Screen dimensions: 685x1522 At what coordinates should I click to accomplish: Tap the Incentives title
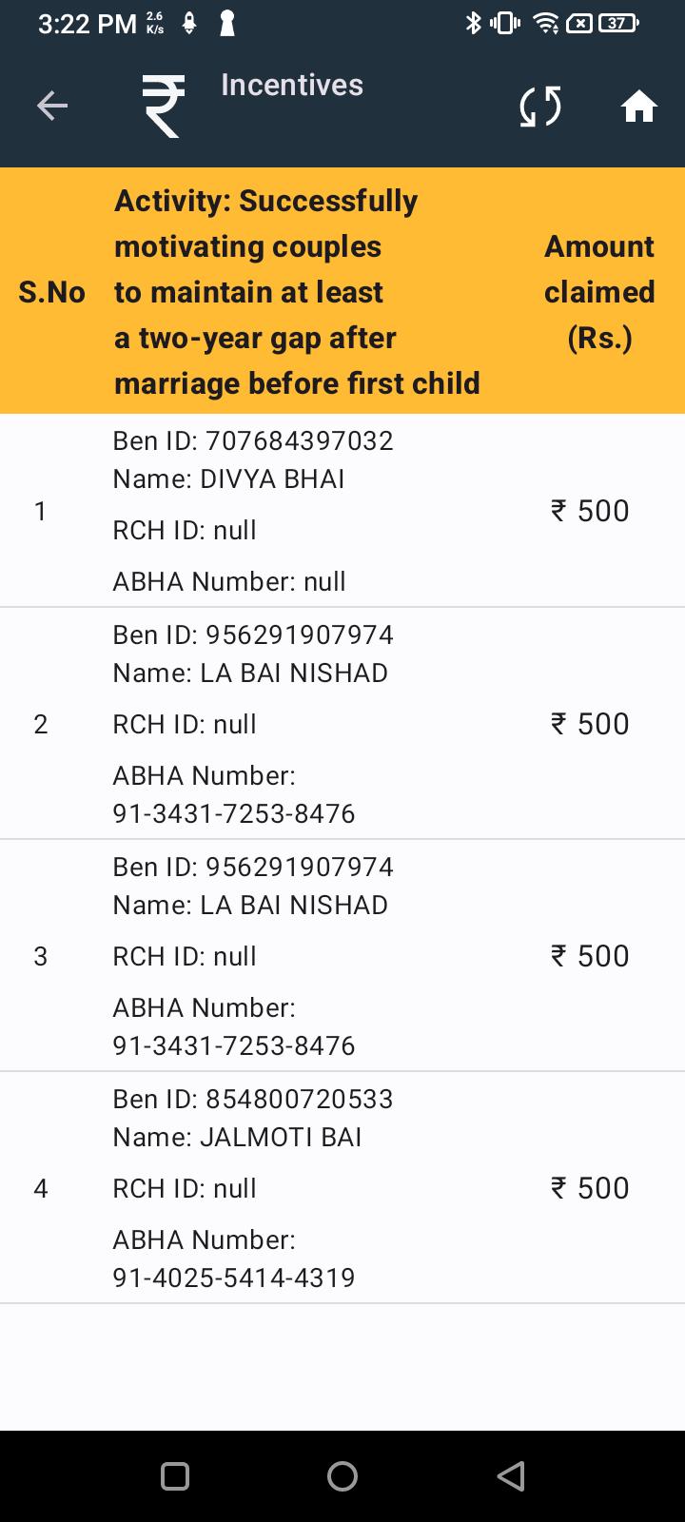(x=292, y=85)
